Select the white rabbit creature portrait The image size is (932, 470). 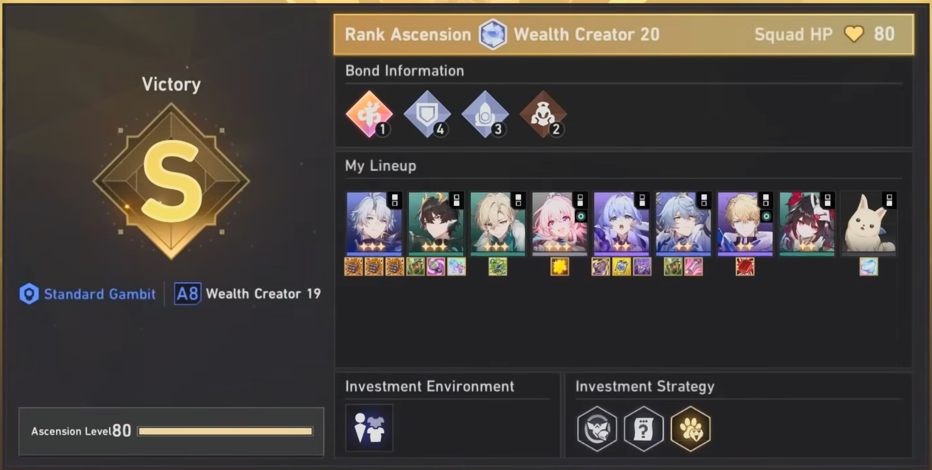click(869, 224)
